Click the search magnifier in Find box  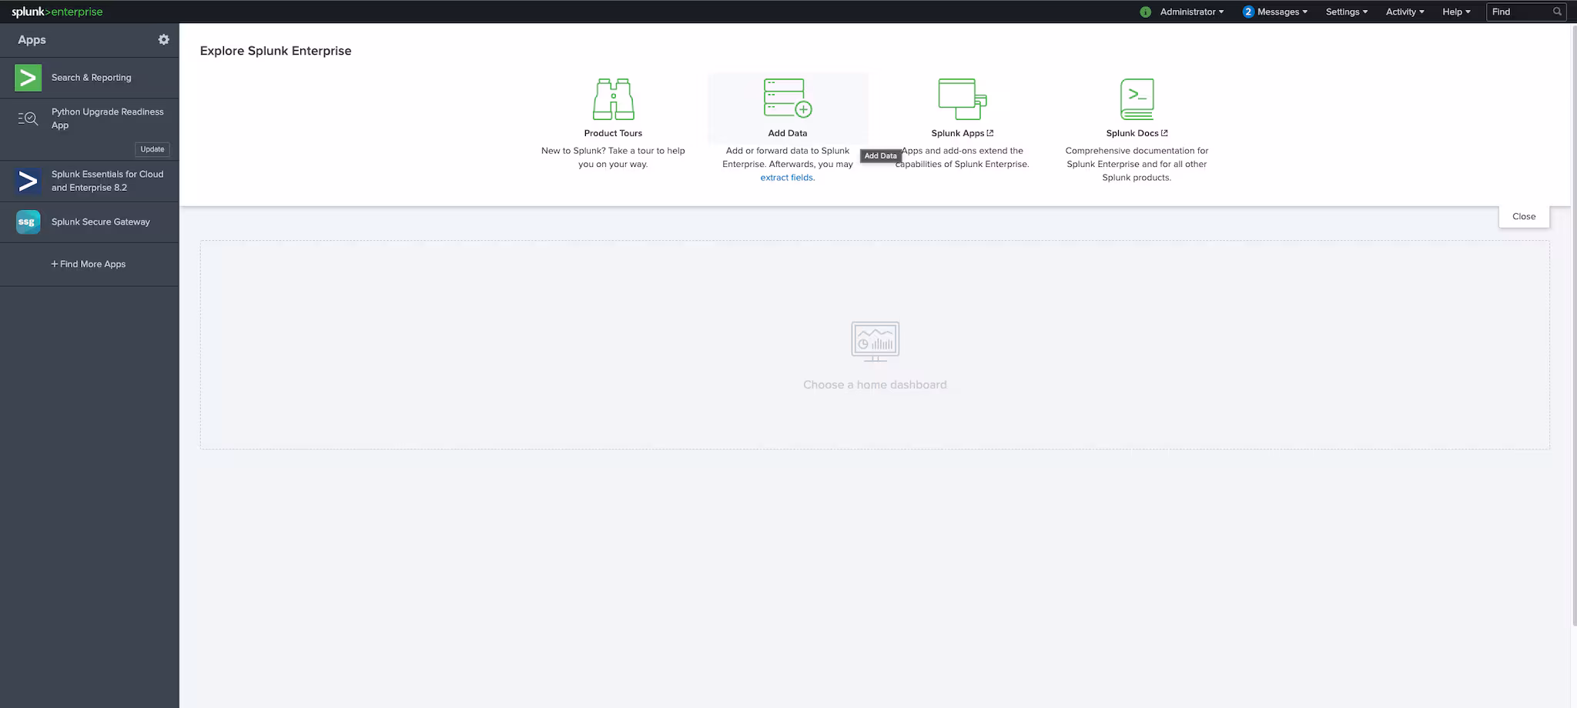(1557, 12)
